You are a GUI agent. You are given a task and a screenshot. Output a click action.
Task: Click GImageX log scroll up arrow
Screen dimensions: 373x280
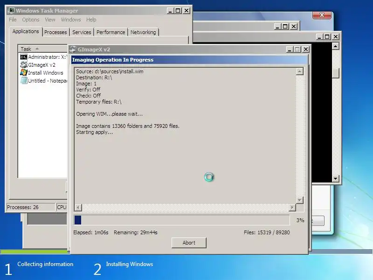(300, 71)
